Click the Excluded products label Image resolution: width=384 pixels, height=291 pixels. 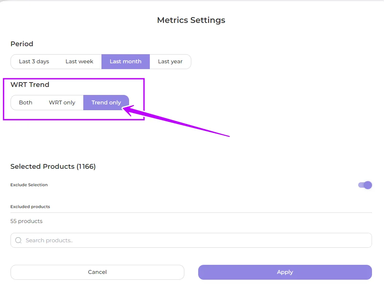pyautogui.click(x=30, y=207)
